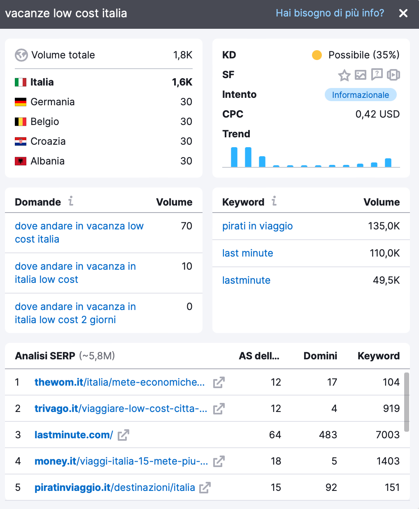Click the SERP analysis list scrollbar

(x=407, y=402)
